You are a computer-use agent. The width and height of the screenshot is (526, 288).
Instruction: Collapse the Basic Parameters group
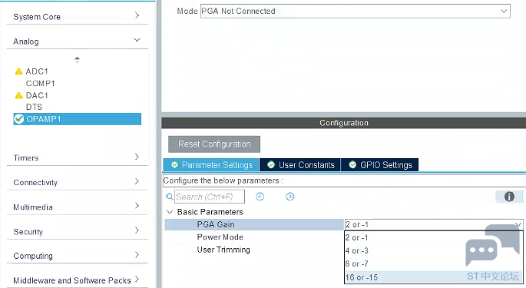click(170, 212)
